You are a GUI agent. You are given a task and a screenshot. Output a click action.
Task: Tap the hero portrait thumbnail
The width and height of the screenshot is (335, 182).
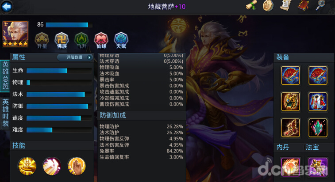pyautogui.click(x=15, y=34)
